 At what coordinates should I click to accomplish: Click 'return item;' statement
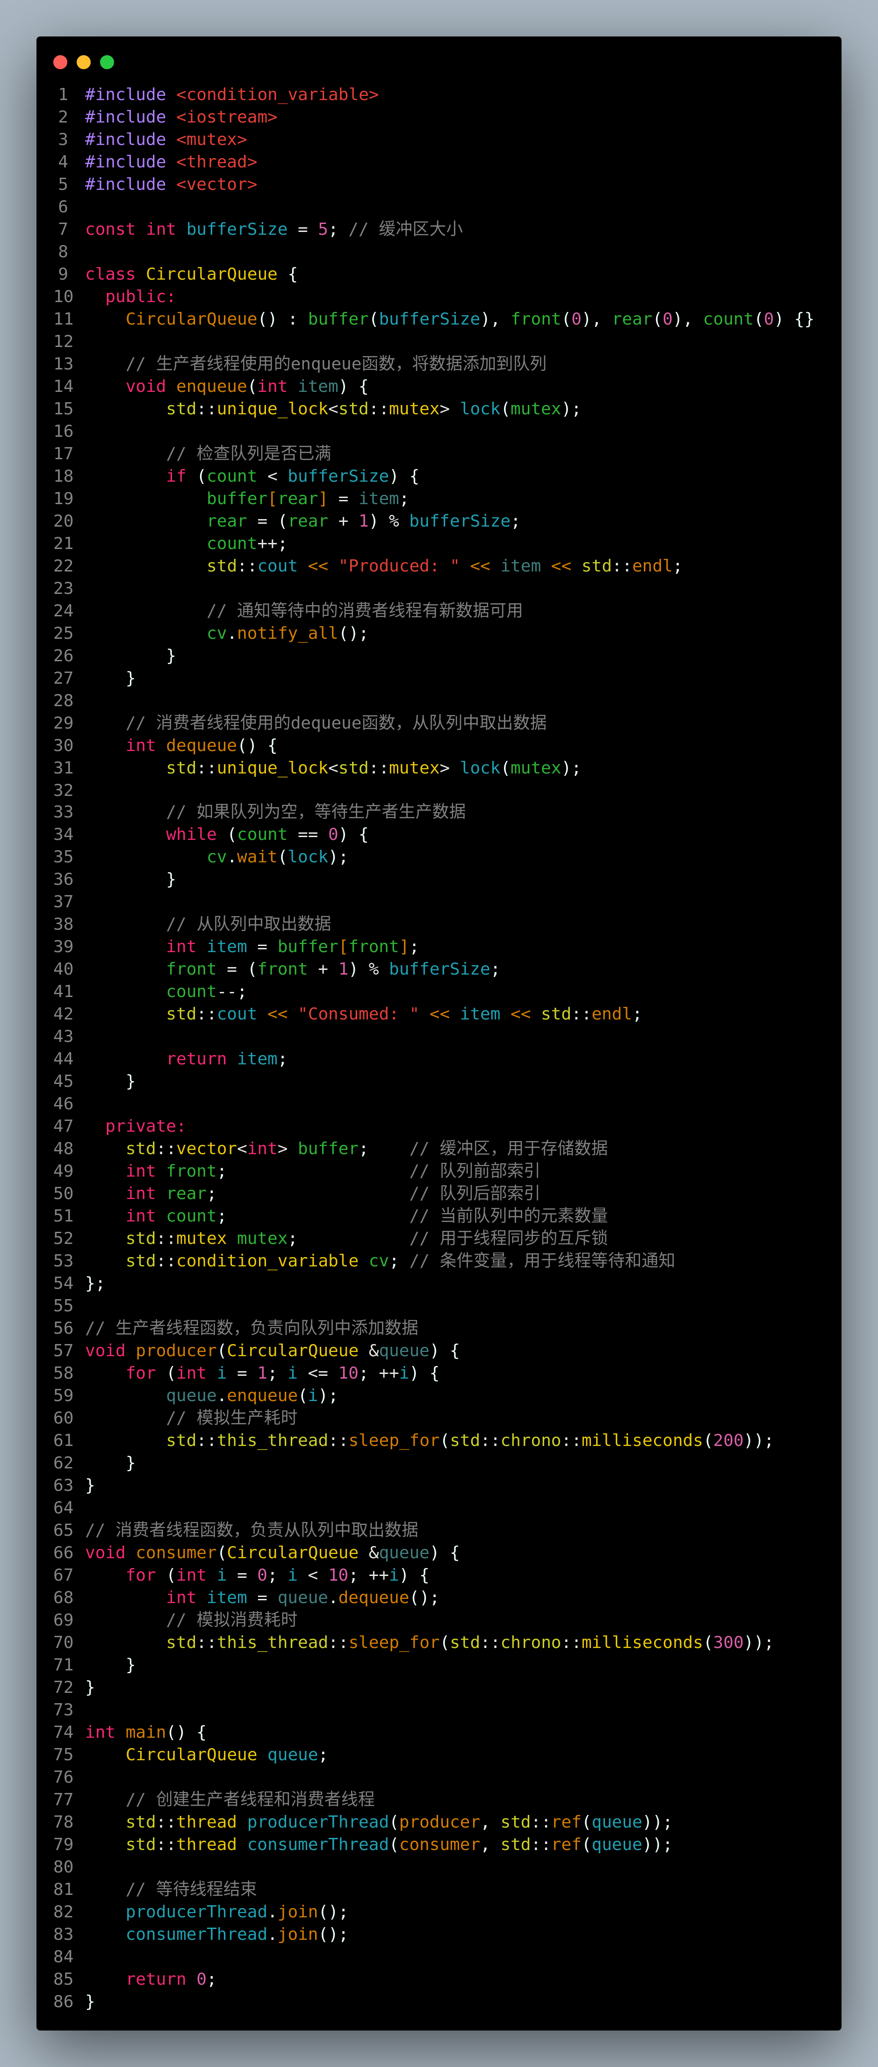[227, 1060]
